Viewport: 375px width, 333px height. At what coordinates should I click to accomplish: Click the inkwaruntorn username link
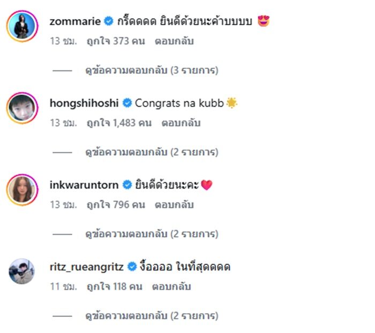(84, 185)
